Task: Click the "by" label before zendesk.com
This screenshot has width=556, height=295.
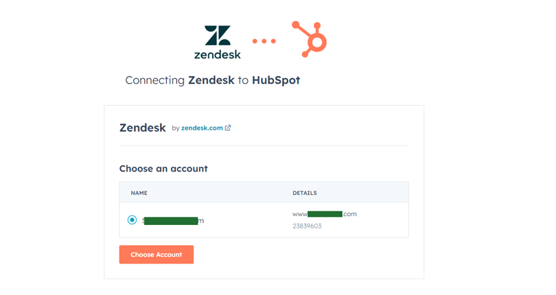Action: pos(176,128)
